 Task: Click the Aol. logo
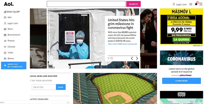(9, 4)
